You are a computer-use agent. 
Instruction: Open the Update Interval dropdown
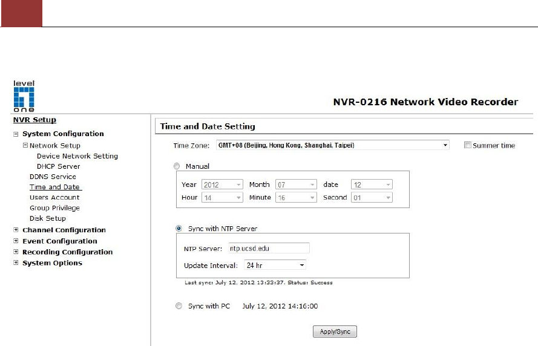coord(275,265)
